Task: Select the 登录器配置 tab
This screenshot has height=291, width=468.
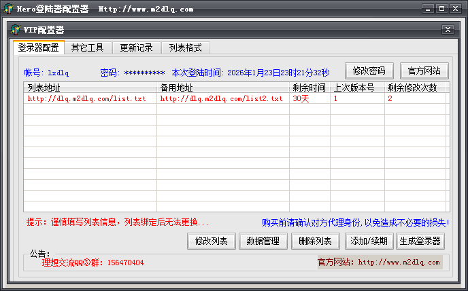Action: [x=38, y=47]
